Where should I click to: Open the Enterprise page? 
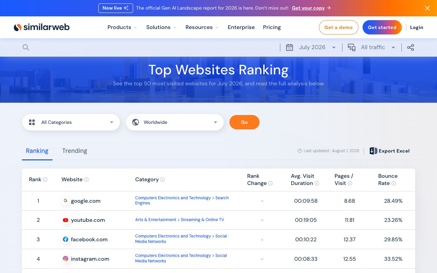click(x=241, y=27)
